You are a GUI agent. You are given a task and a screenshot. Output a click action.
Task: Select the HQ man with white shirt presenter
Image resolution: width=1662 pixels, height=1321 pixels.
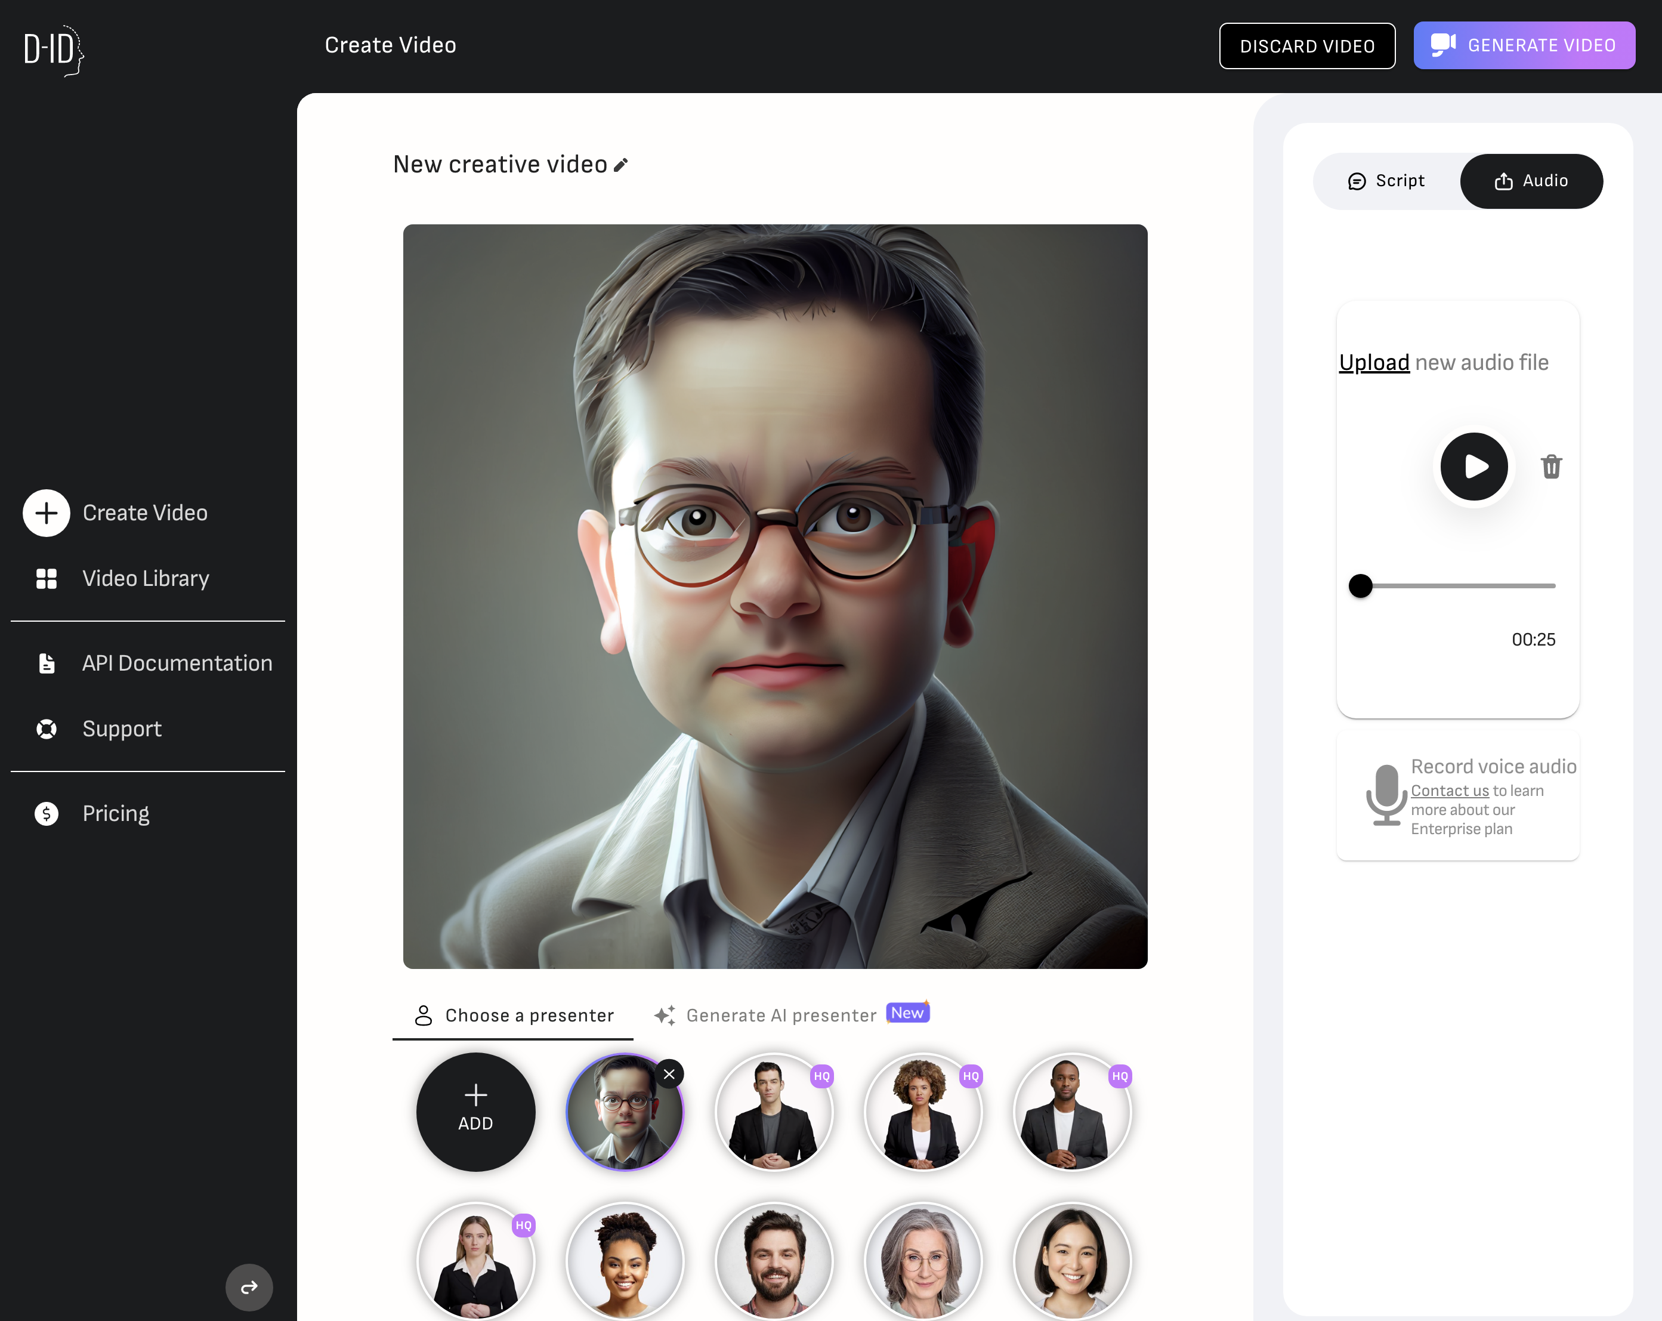click(1071, 1112)
